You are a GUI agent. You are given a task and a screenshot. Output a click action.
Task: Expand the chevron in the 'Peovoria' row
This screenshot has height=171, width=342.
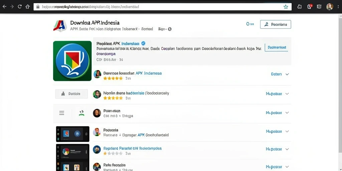point(287,131)
